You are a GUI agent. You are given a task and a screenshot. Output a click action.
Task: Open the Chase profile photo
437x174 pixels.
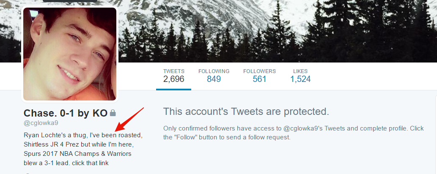click(70, 54)
